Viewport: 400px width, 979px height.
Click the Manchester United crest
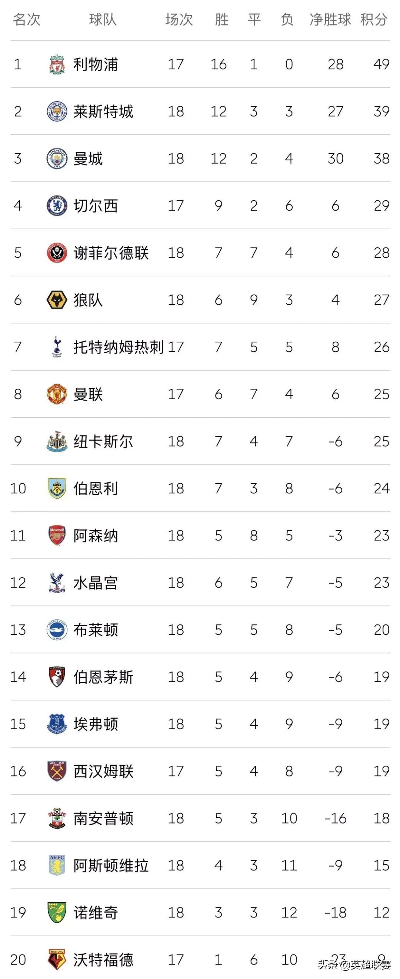[x=57, y=394]
